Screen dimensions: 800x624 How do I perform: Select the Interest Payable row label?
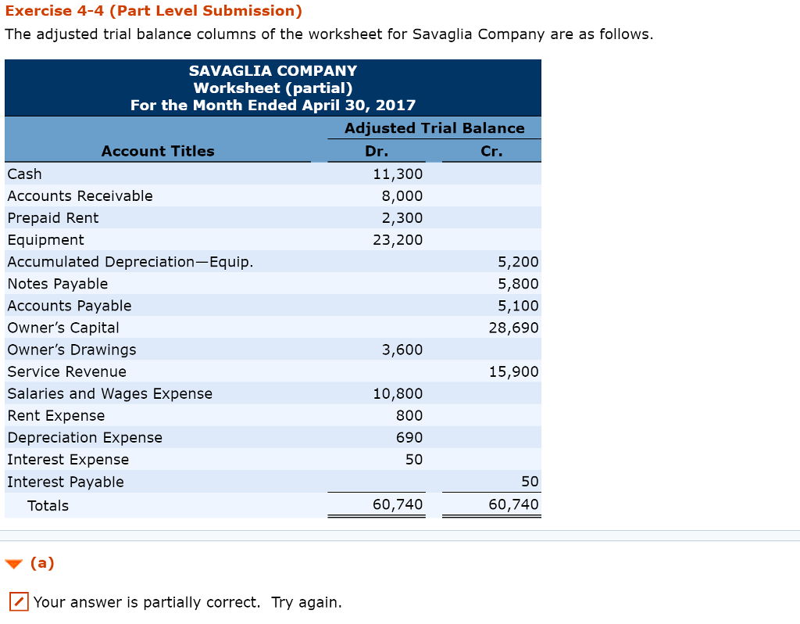point(66,482)
